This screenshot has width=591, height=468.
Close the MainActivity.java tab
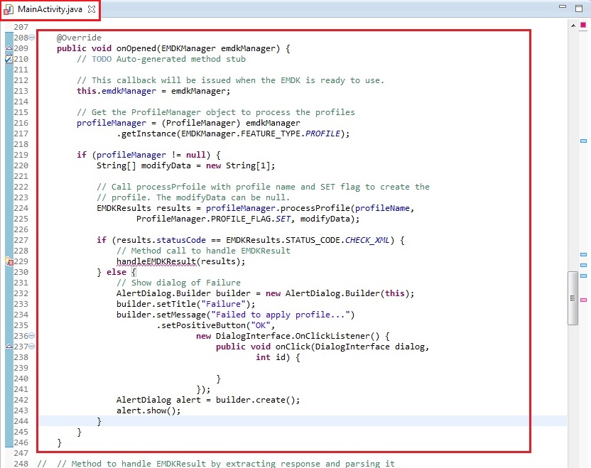tap(91, 9)
